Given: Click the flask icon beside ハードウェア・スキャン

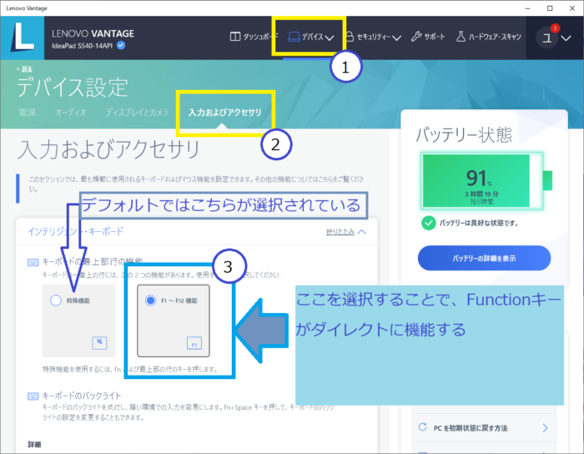Looking at the screenshot, I should point(461,37).
